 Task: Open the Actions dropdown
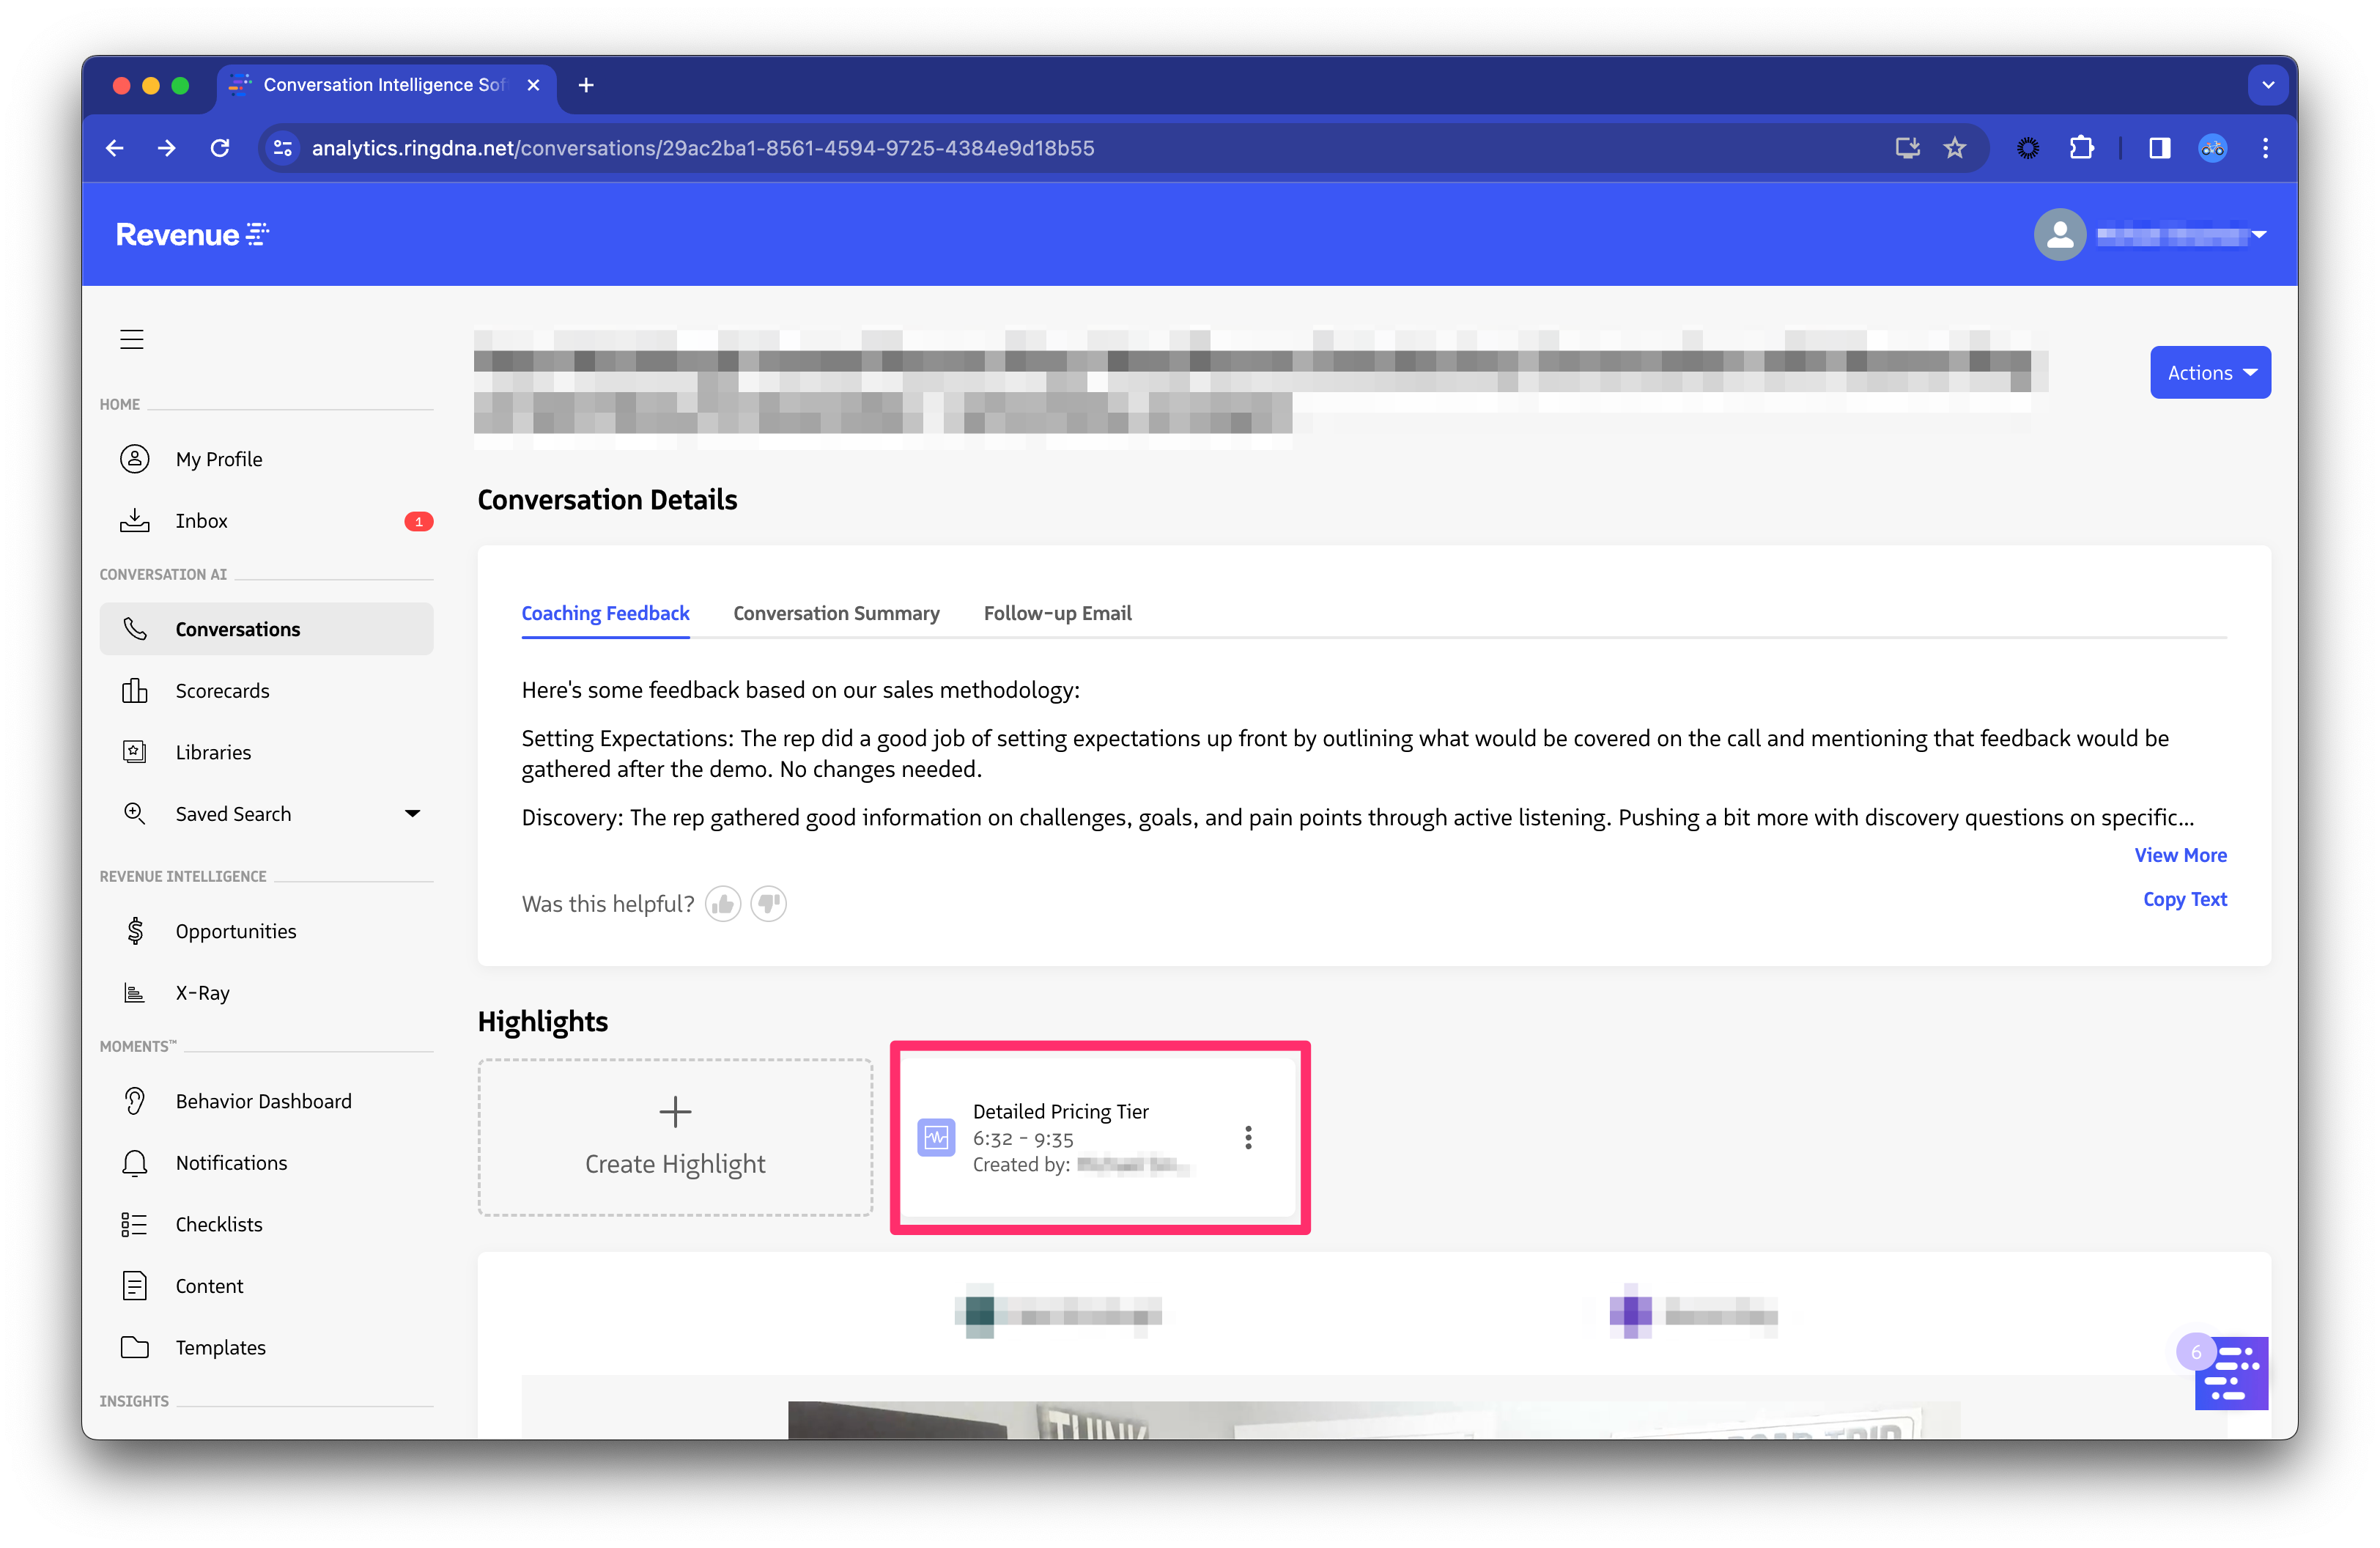[x=2210, y=371]
